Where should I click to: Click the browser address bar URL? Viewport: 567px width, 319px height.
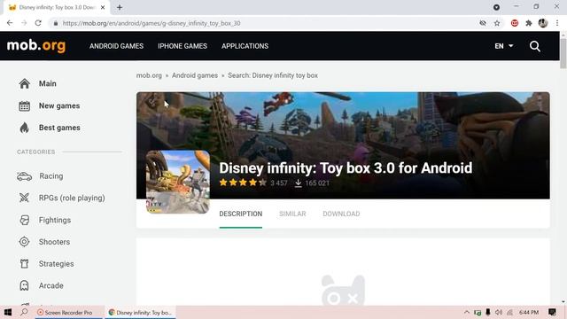(x=151, y=23)
